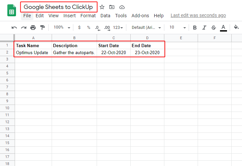Screen dimensions: 242x166
Task: Select the 'Optimus Update' cell
Action: [x=33, y=52]
